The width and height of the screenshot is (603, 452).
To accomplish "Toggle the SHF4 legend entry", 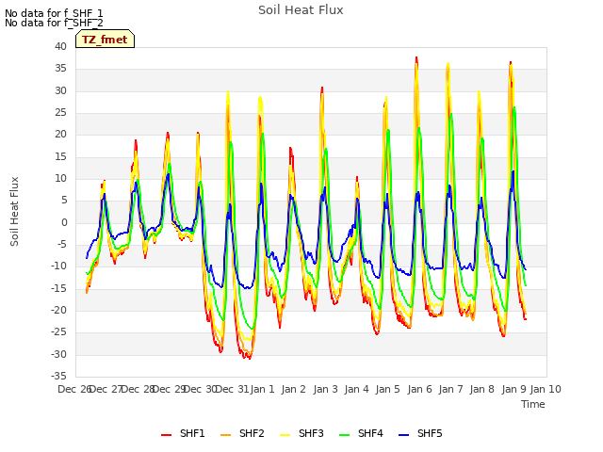I will pos(361,434).
